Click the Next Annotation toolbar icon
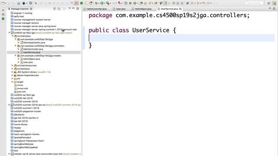This screenshot has height=156, width=278. (x=192, y=3)
